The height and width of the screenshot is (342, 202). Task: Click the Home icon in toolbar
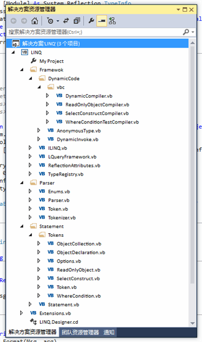pyautogui.click(x=35, y=21)
